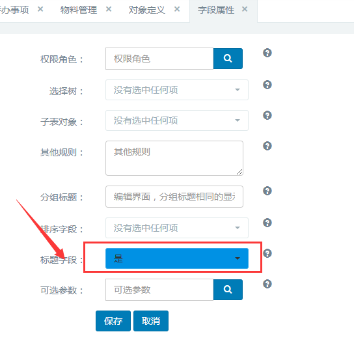Click the search icon beside 权限角色 field
This screenshot has width=354, height=347.
(228, 59)
